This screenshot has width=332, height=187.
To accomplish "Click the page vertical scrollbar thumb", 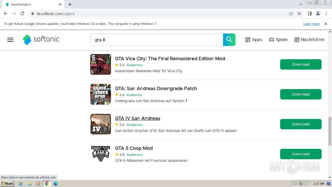I will click(x=330, y=131).
